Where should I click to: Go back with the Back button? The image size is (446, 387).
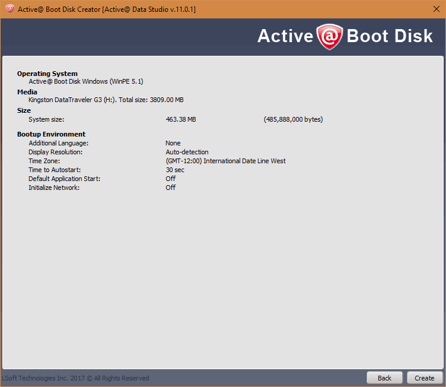384,378
